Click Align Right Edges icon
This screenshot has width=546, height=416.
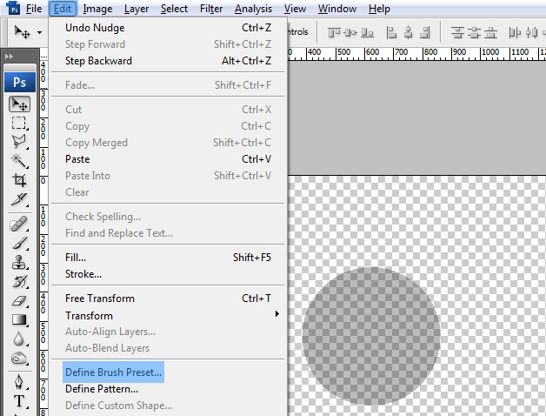pyautogui.click(x=425, y=33)
